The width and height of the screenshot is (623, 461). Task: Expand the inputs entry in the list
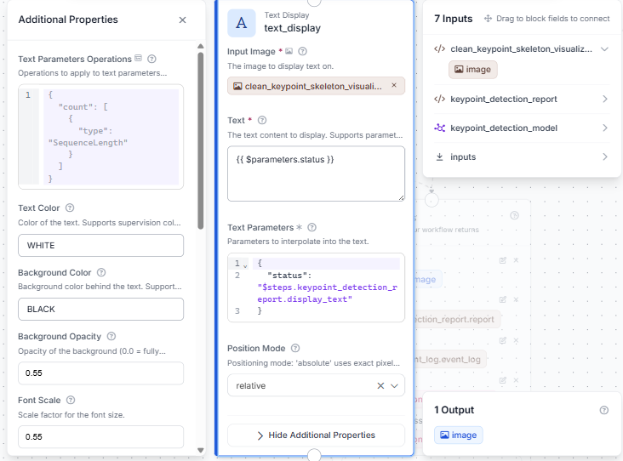(x=521, y=157)
